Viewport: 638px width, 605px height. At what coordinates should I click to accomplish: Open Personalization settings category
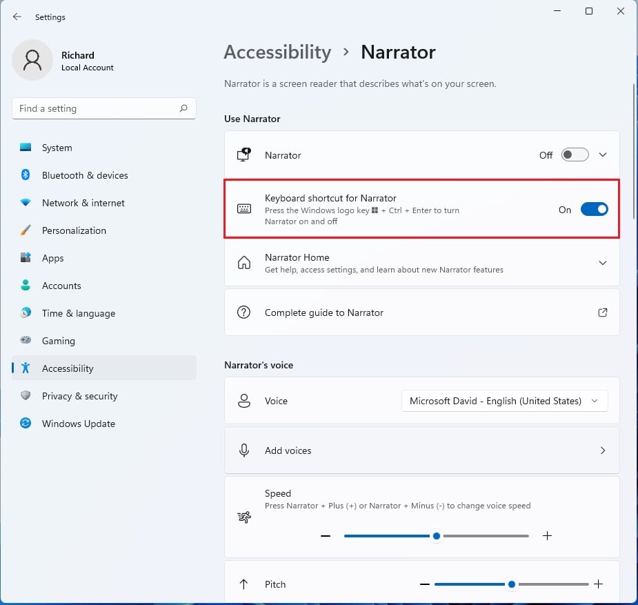(x=103, y=230)
